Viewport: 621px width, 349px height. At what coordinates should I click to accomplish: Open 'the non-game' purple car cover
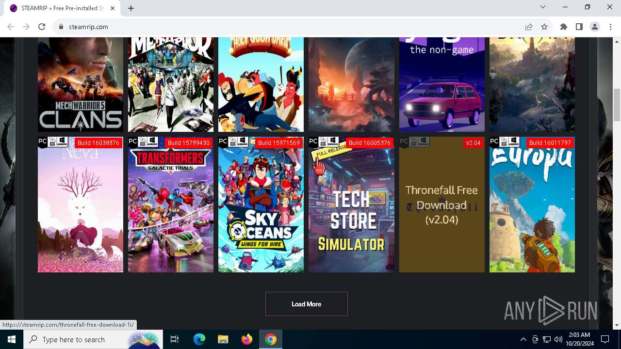442,84
